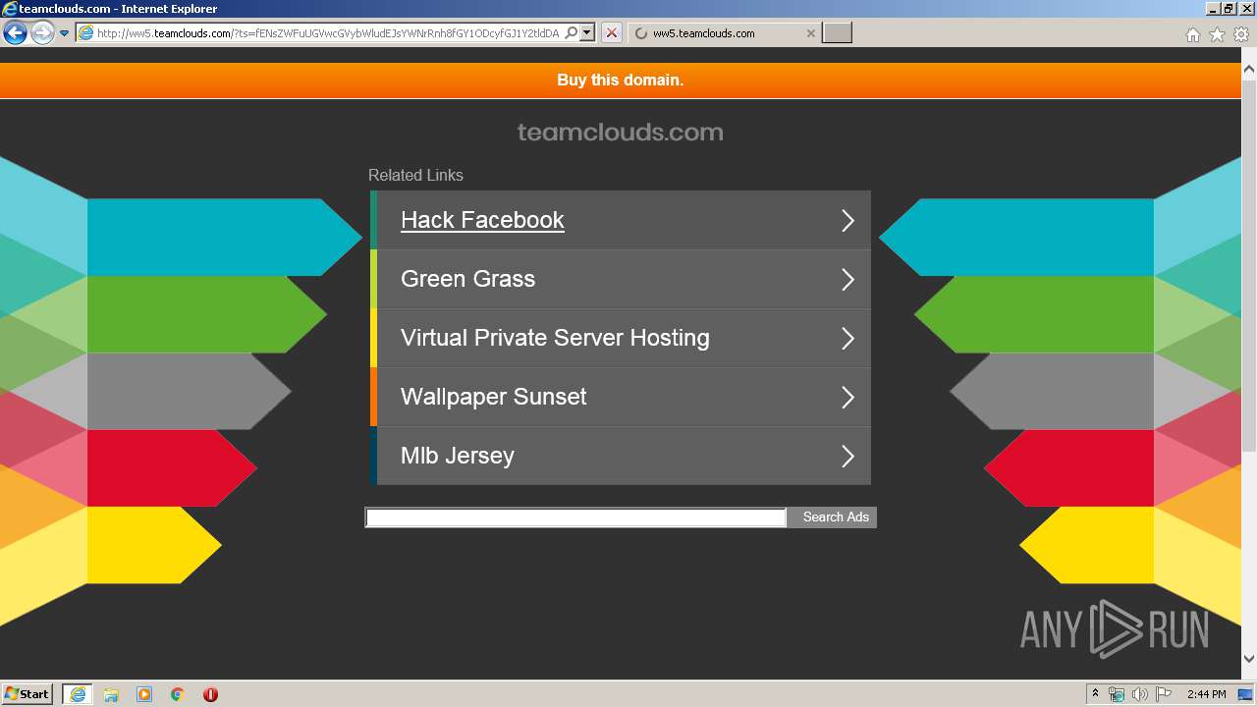
Task: Open Virtual Private Server Hosting link
Action: [x=555, y=338]
